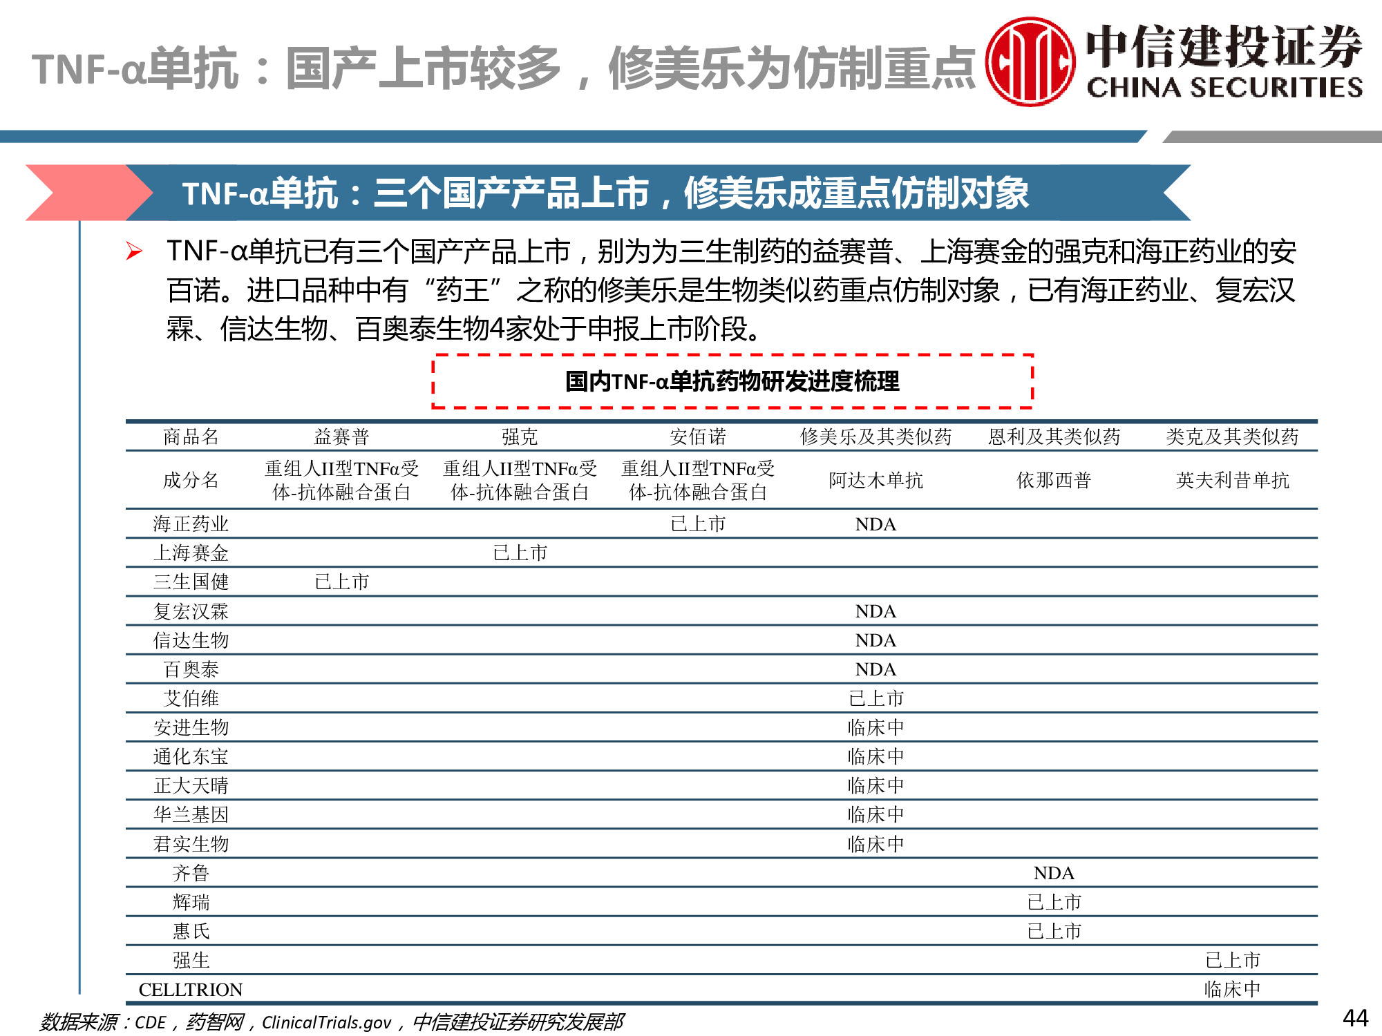Image resolution: width=1382 pixels, height=1036 pixels.
Task: Click the China Securities red circular logo
Action: tap(1030, 61)
